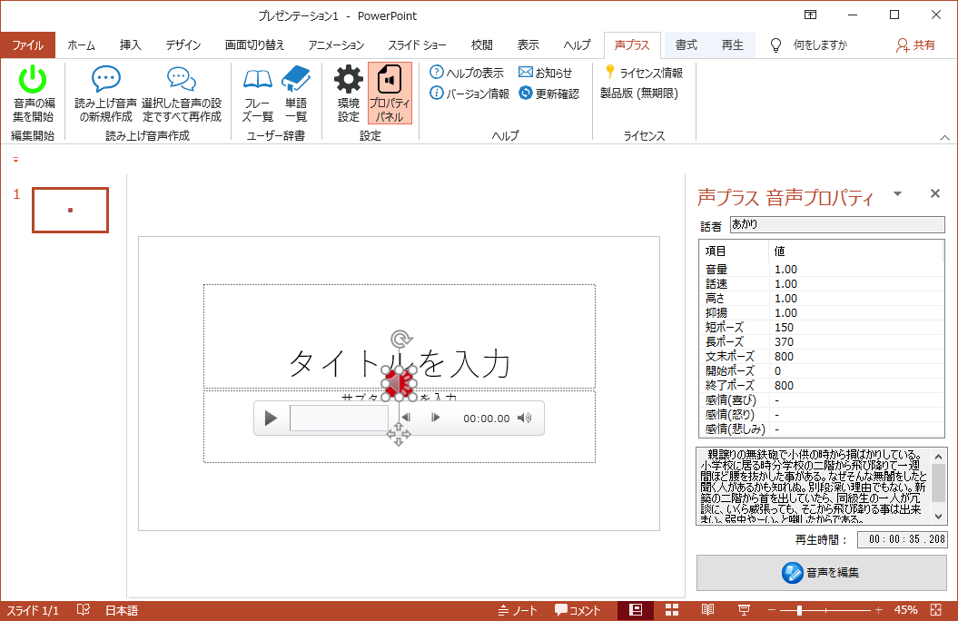Switch to the ホーム tab
This screenshot has width=958, height=621.
(81, 45)
